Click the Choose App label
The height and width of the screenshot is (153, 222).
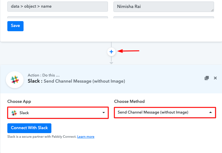pos(19,101)
